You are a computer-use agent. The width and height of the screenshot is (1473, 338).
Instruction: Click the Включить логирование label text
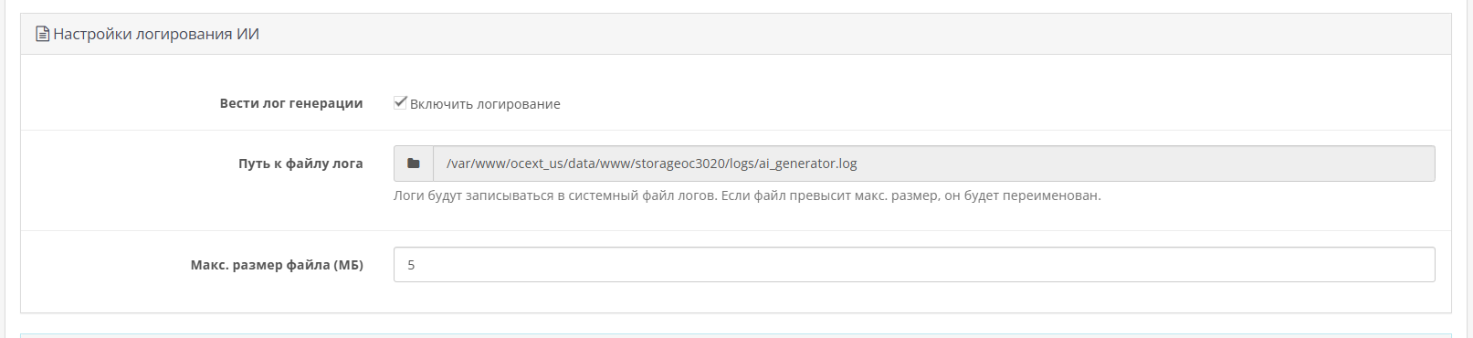point(485,104)
